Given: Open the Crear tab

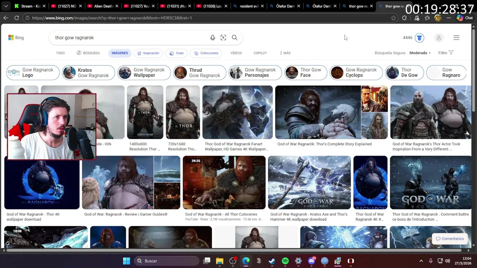Looking at the screenshot, I should point(176,53).
